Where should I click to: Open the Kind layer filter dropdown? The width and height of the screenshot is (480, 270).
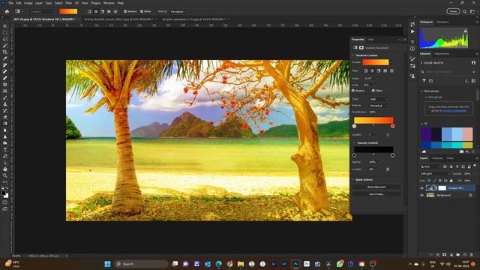click(x=430, y=166)
